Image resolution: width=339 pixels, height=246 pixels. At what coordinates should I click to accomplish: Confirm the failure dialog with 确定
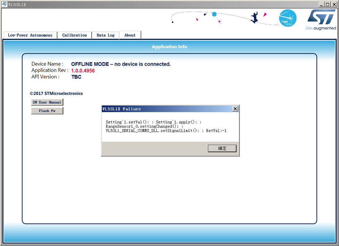pos(222,148)
